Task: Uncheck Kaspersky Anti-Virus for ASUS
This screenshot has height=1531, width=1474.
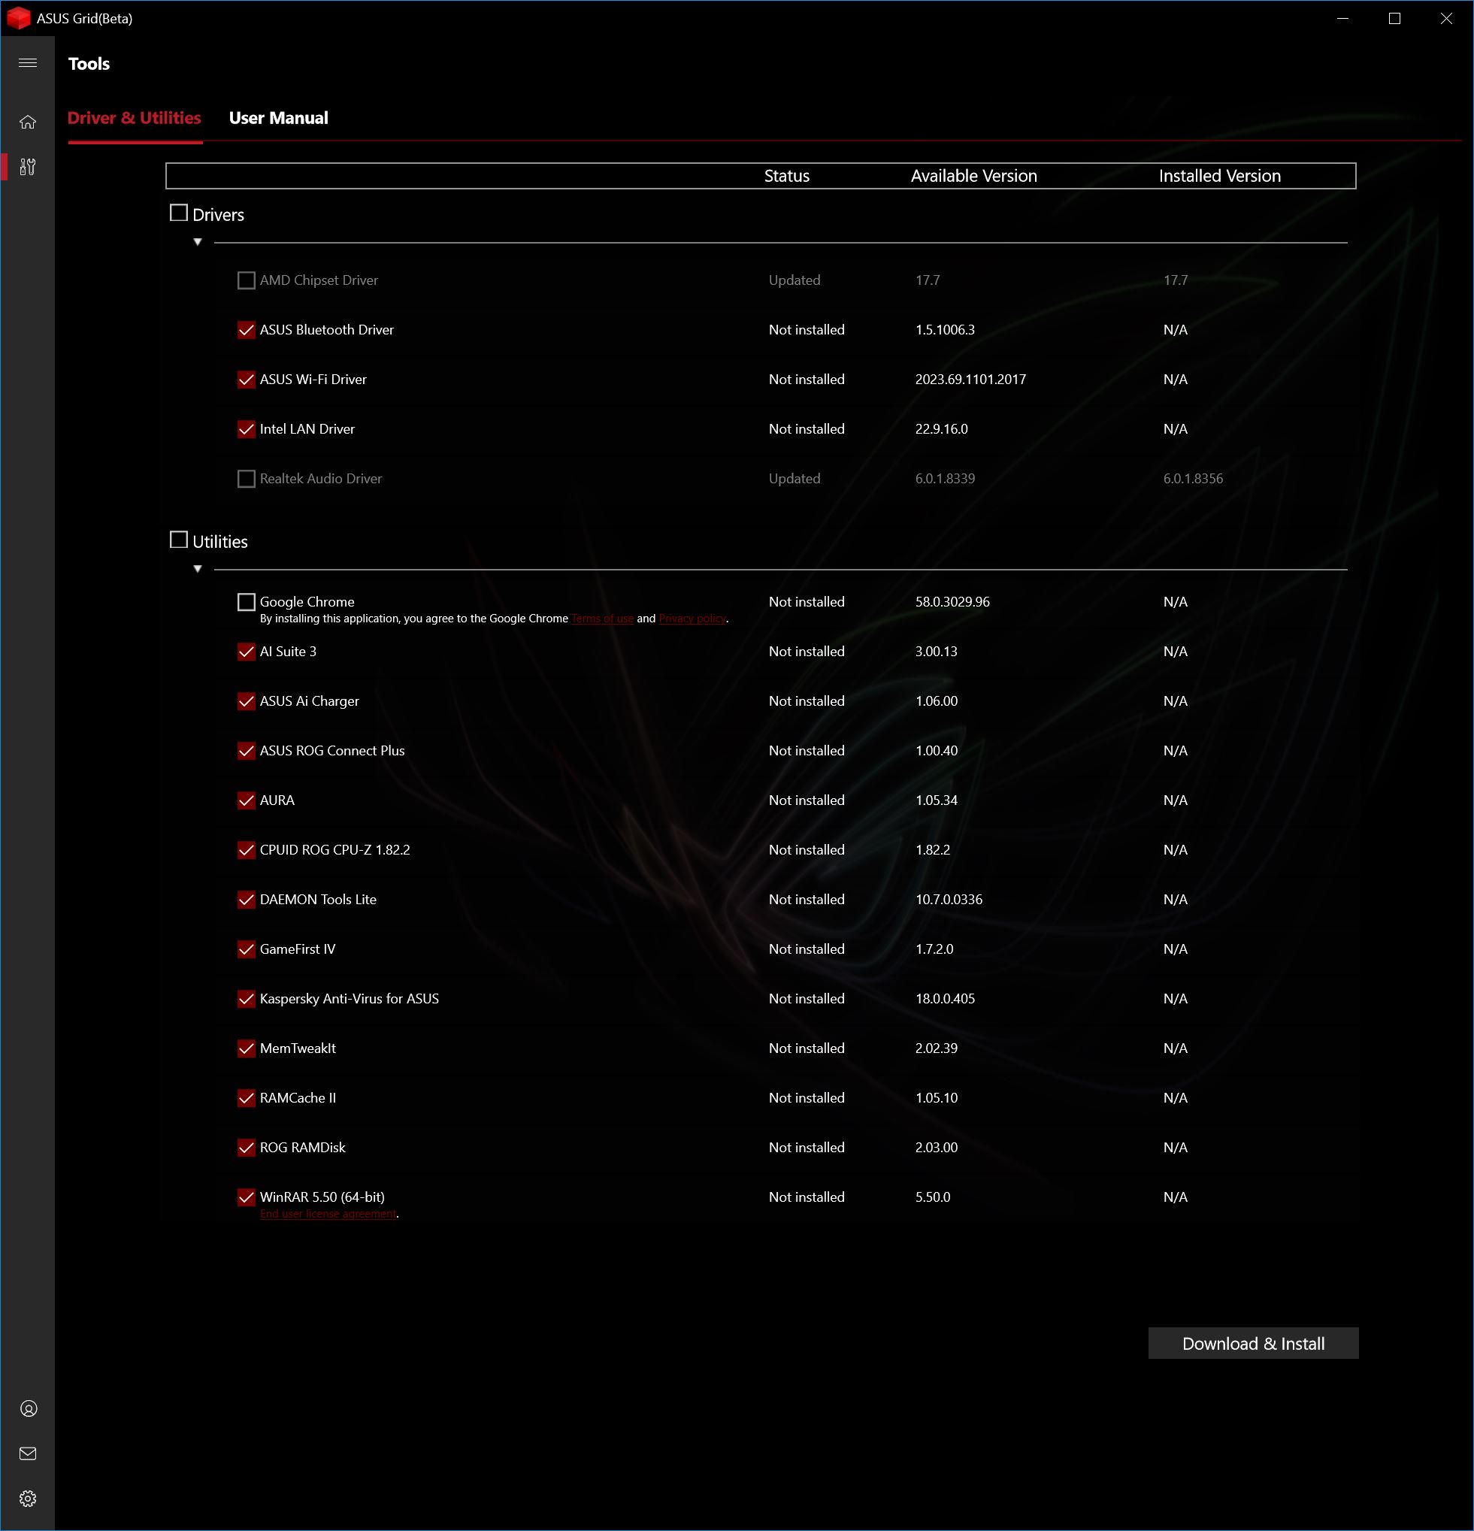Action: point(246,999)
